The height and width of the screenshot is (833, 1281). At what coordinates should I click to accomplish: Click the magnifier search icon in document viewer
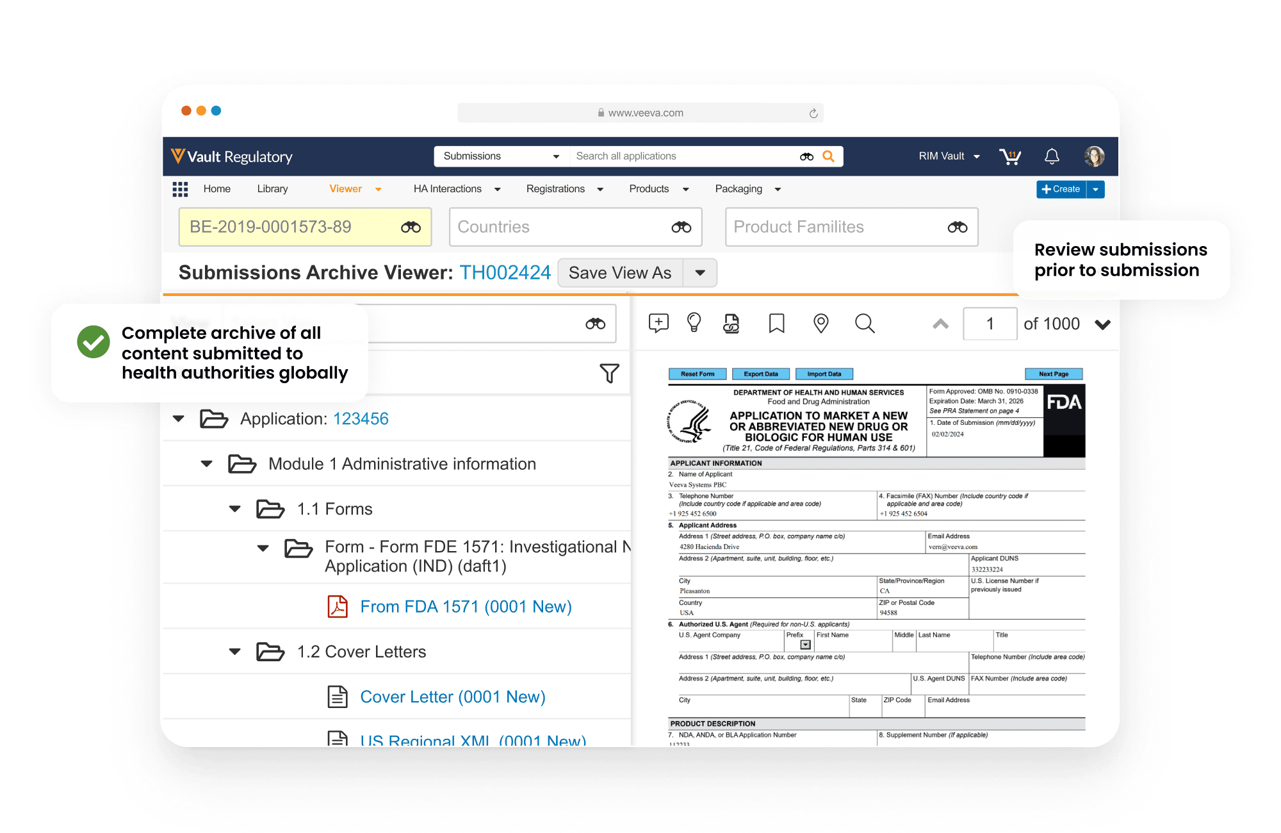865,323
